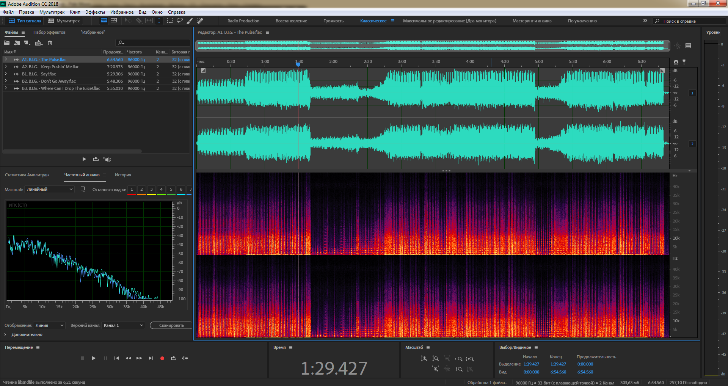This screenshot has height=386, width=728.
Task: Click the New File icon in Files panel
Action: coord(27,43)
